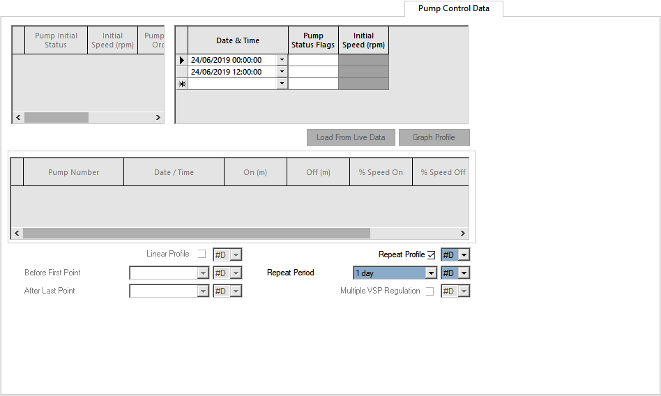This screenshot has width=661, height=396.
Task: Open the #D flag dropdown for After Last Point
Action: click(x=236, y=291)
